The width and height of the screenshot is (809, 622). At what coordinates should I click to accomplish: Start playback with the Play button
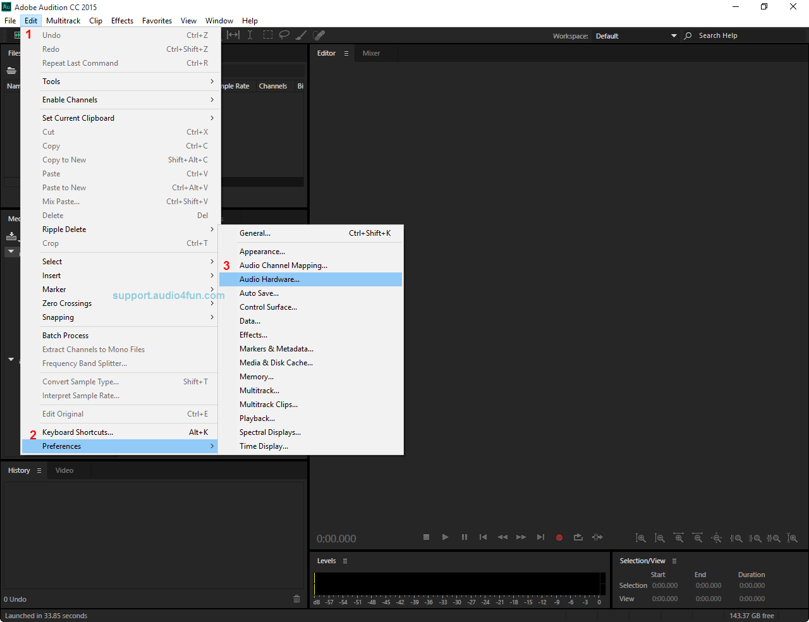point(445,537)
